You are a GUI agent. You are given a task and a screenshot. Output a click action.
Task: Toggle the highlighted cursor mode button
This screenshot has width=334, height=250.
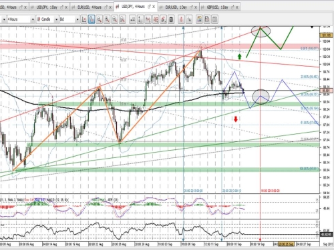pos(92,19)
